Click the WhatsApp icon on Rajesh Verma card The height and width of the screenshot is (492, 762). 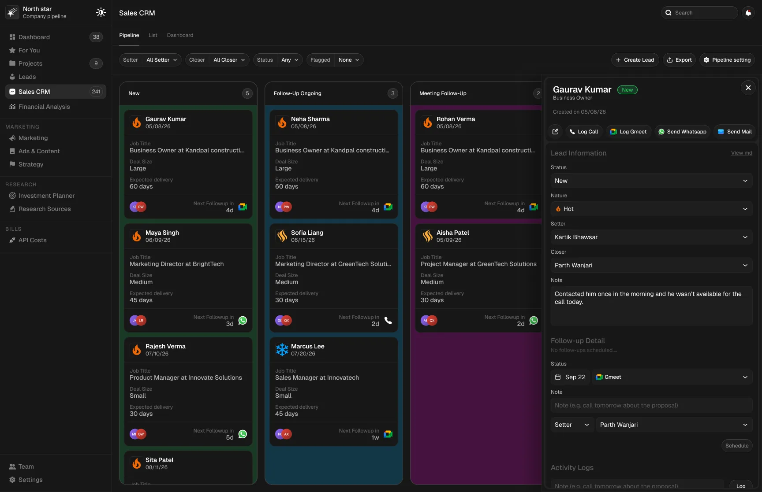tap(243, 434)
